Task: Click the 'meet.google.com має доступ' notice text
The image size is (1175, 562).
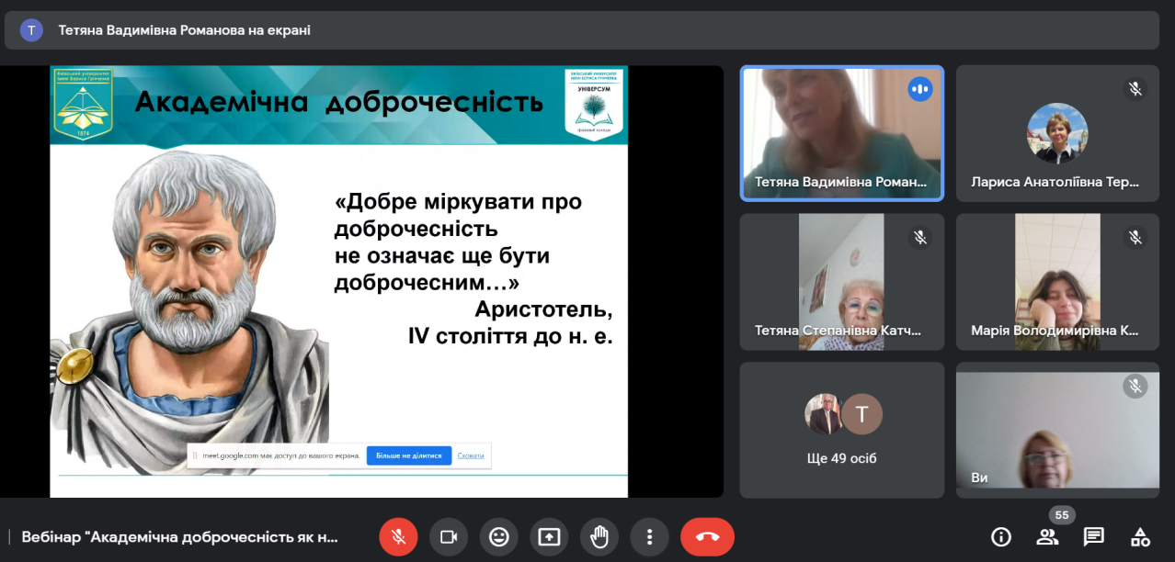Action: 280,455
